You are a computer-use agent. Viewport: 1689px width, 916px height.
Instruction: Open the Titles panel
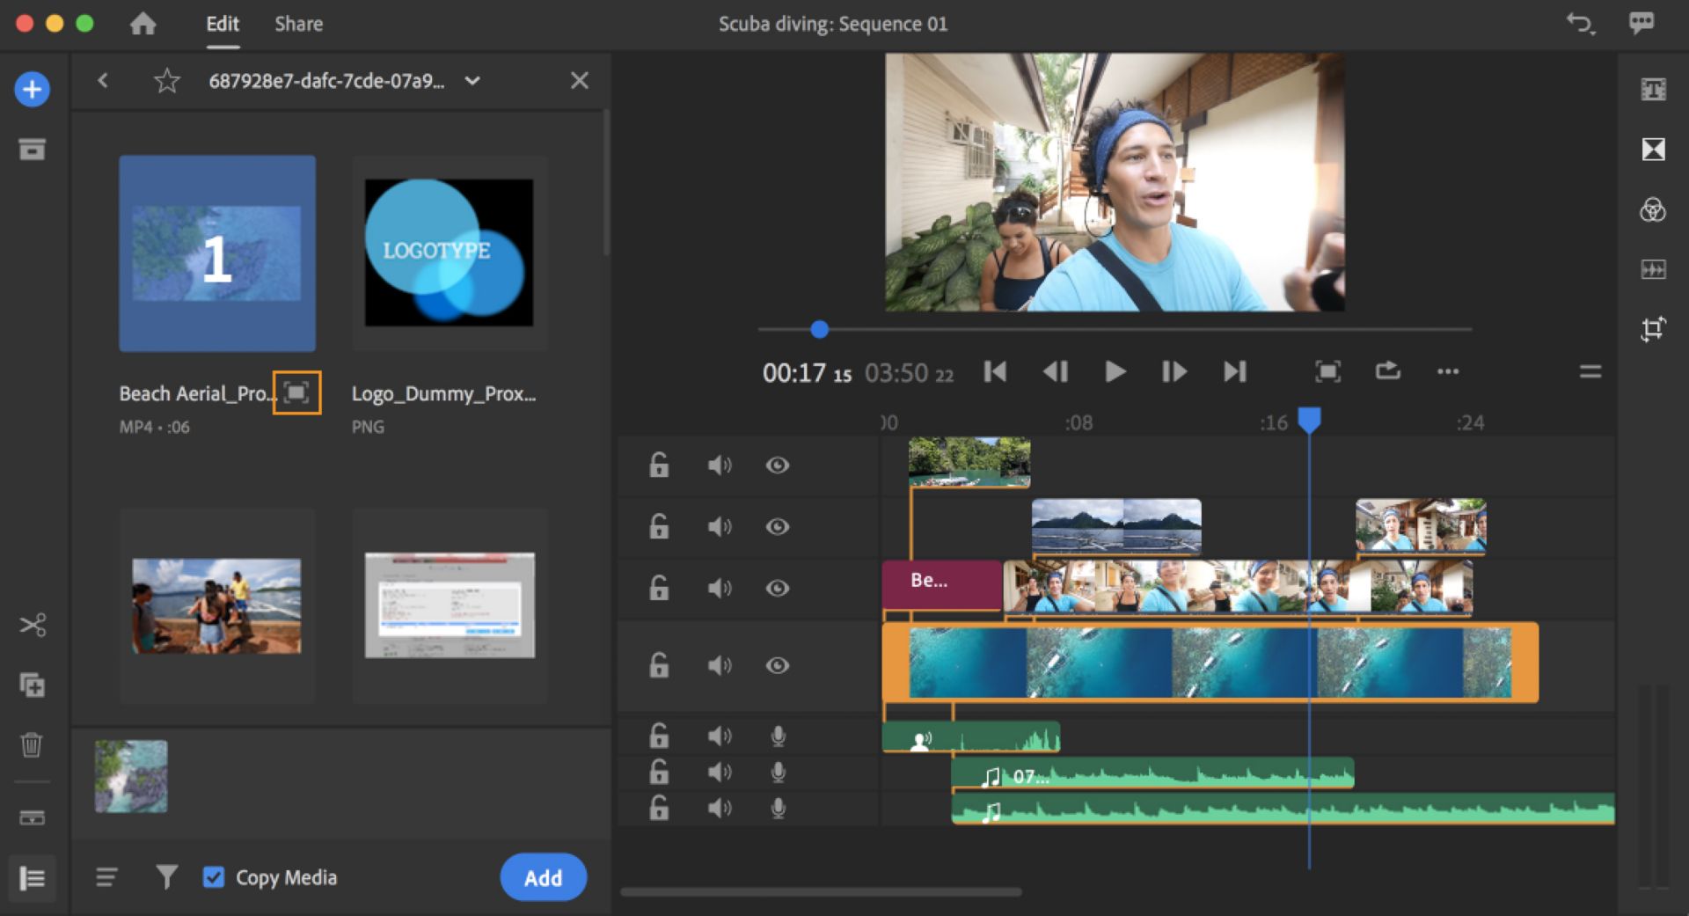click(1655, 89)
